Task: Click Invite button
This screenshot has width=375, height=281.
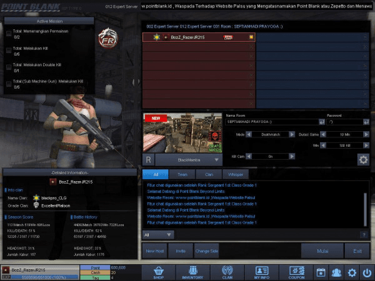Action: point(181,251)
